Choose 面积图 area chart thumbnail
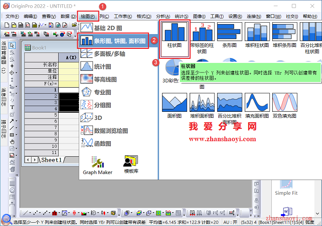This screenshot has width=322, height=226. coord(174,106)
